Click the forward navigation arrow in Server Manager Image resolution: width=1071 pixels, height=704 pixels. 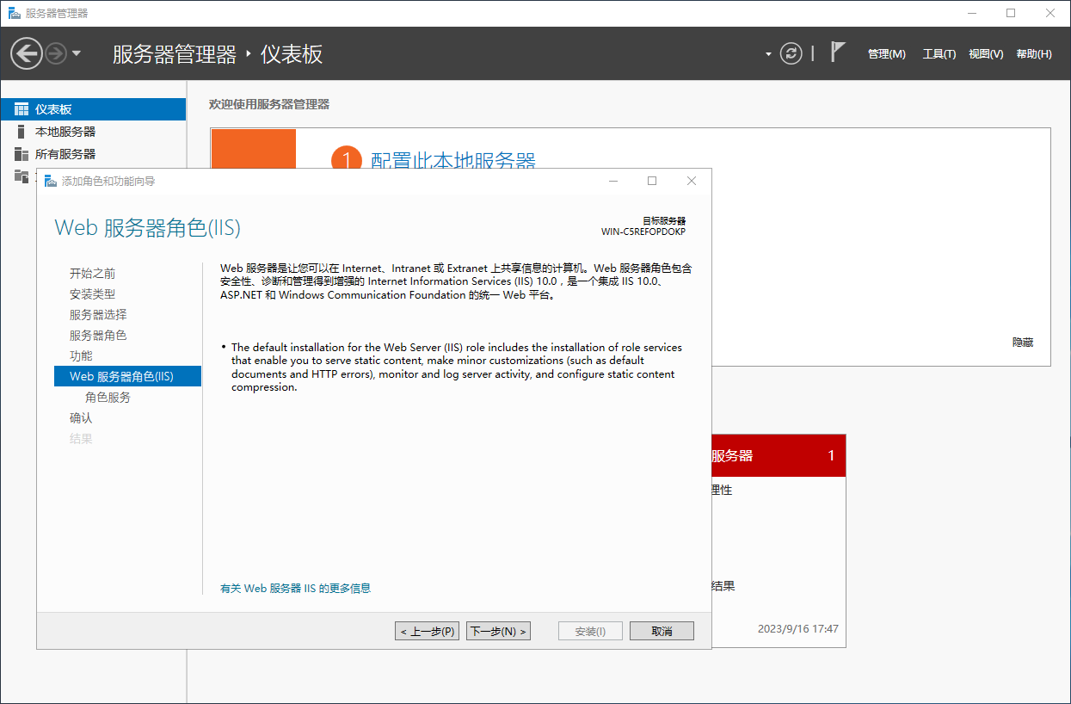[56, 53]
